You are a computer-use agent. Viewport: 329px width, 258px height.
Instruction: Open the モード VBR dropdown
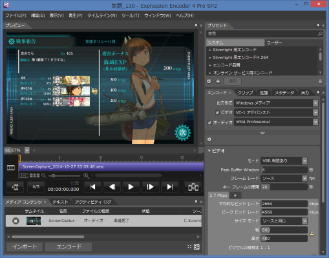pyautogui.click(x=304, y=161)
